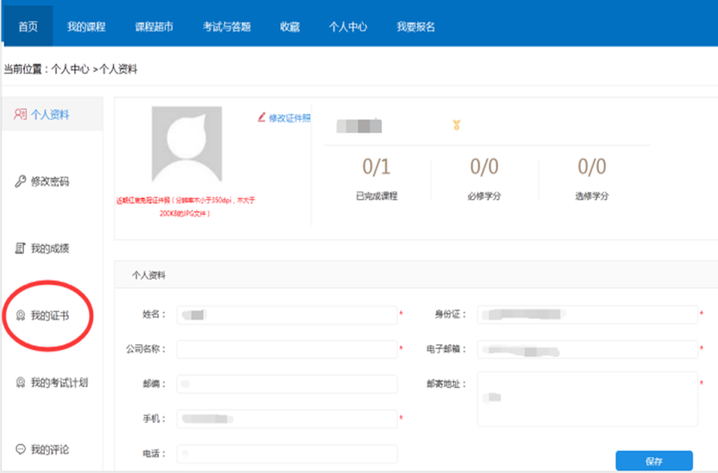This screenshot has height=473, width=718.
Task: Click the key icon beside 修改密码
Action: click(x=21, y=182)
